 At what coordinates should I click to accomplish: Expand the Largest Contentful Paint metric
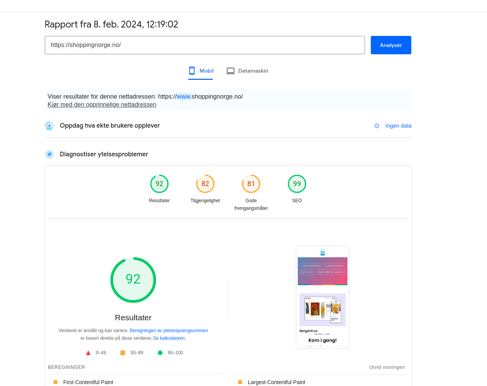coord(276,382)
